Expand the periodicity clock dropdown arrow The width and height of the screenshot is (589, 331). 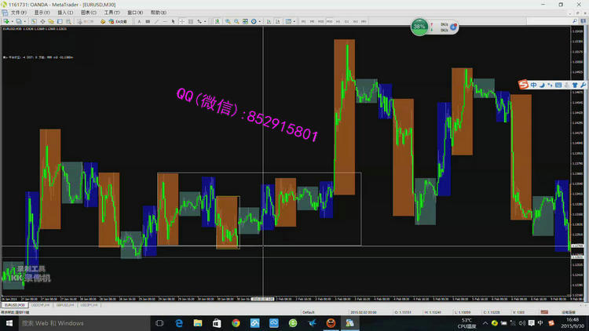coord(259,21)
